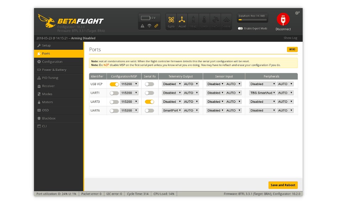Click the Betaflight bee logo
Screen dimensions: 342x205
pyautogui.click(x=46, y=21)
